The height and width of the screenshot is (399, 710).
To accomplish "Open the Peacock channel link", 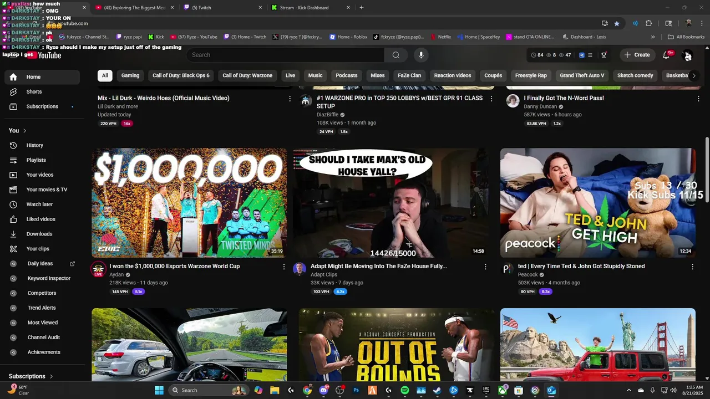I will pyautogui.click(x=528, y=274).
